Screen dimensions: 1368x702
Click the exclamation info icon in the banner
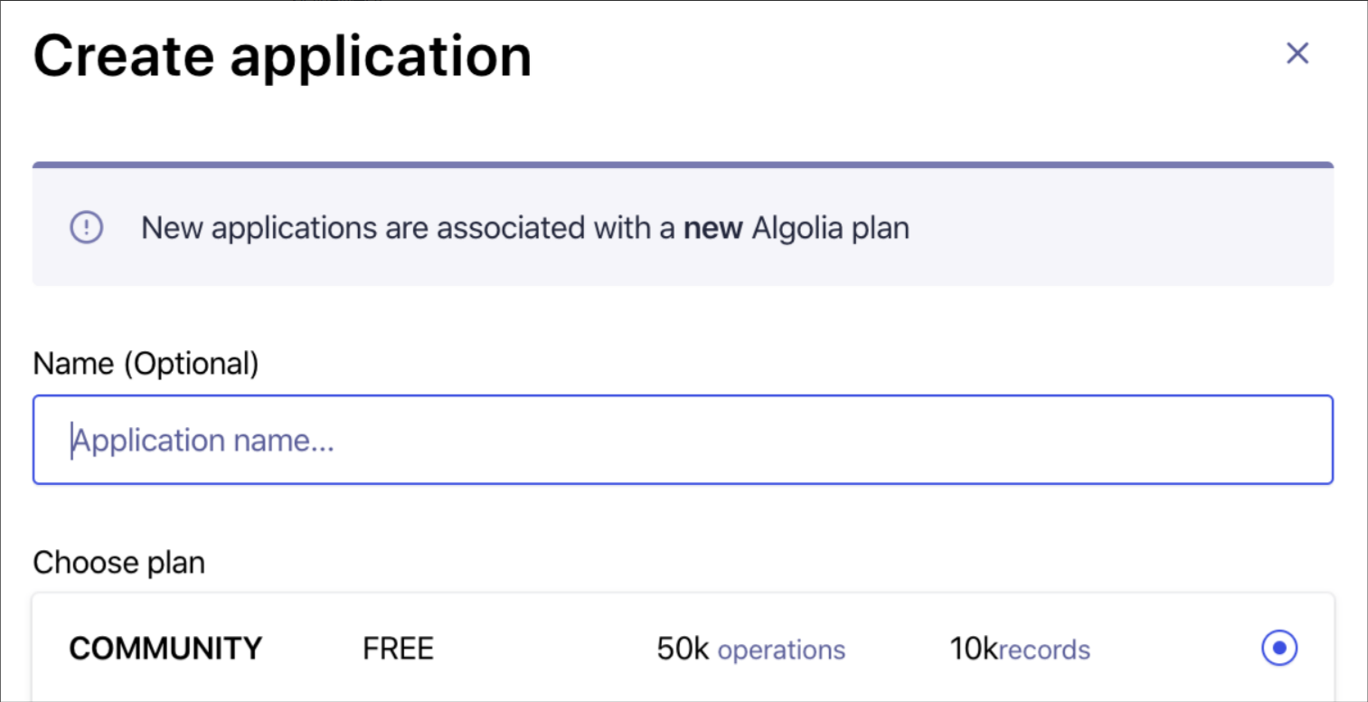click(87, 227)
